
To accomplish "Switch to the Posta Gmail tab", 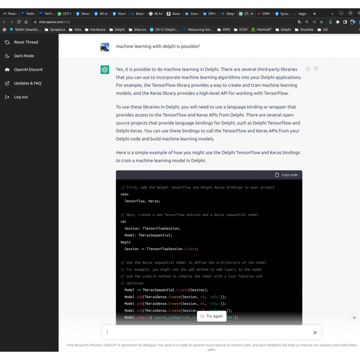I will point(10,14).
